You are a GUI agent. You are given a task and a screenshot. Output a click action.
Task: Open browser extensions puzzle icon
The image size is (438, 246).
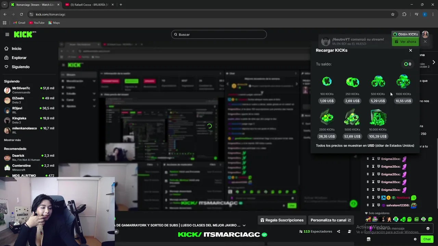[x=404, y=14]
